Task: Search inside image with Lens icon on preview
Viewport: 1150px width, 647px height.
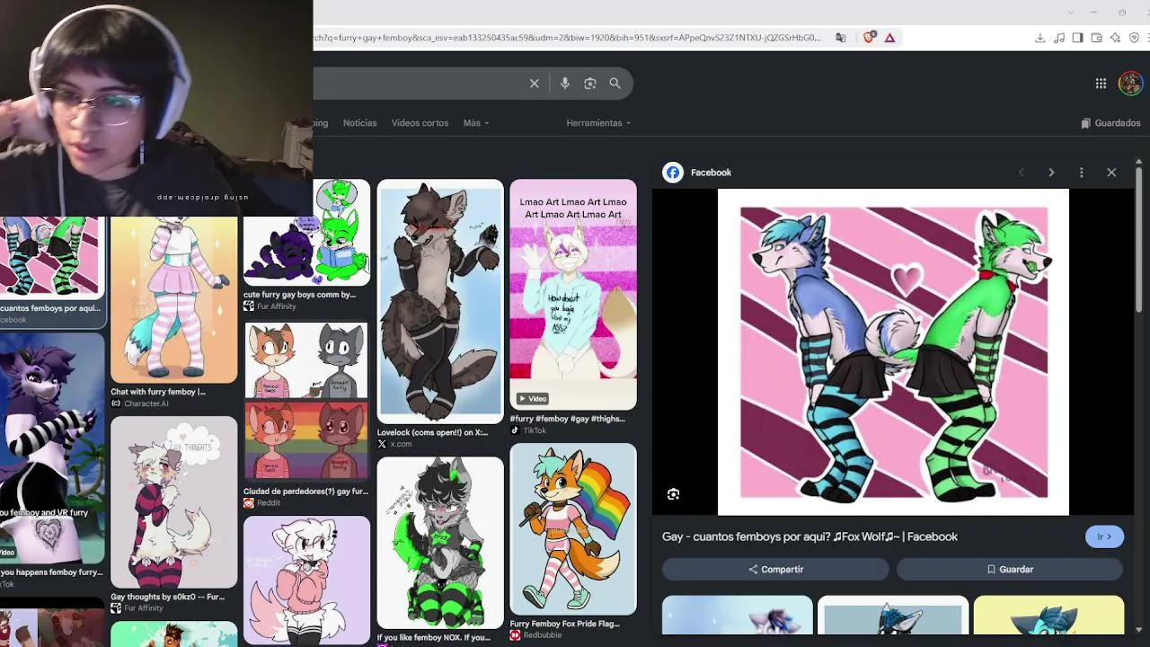Action: 673,494
